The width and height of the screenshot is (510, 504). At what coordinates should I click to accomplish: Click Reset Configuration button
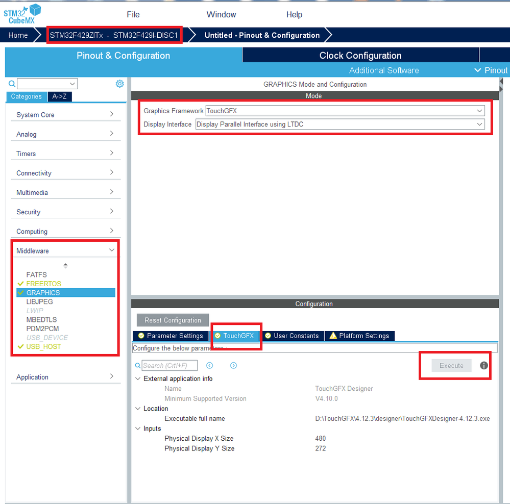point(173,320)
